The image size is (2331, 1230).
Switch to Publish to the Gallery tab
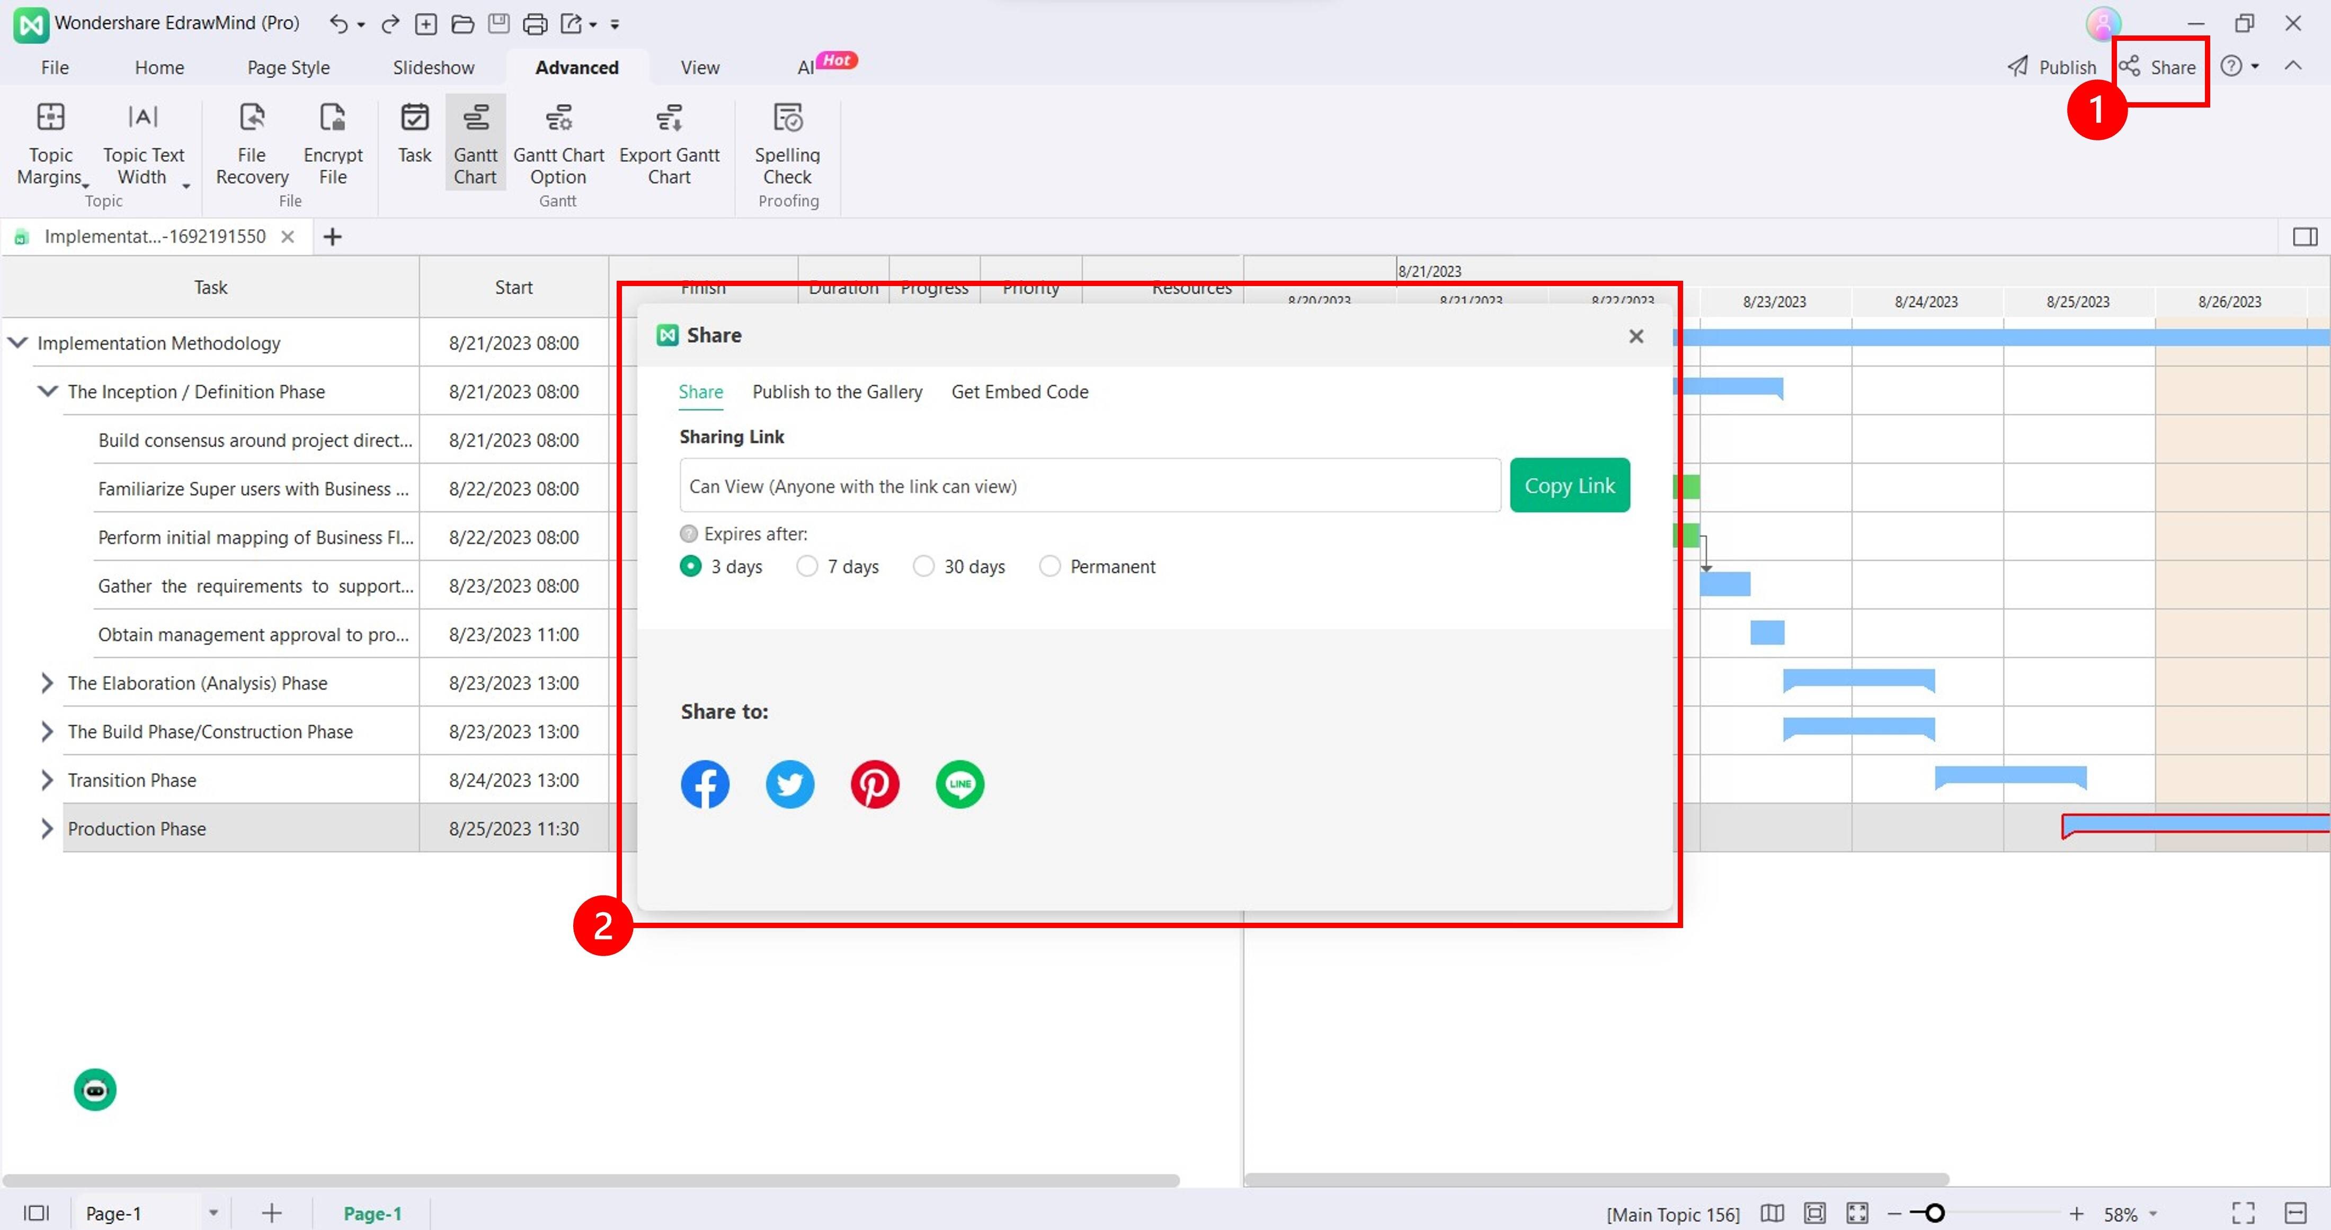[836, 392]
